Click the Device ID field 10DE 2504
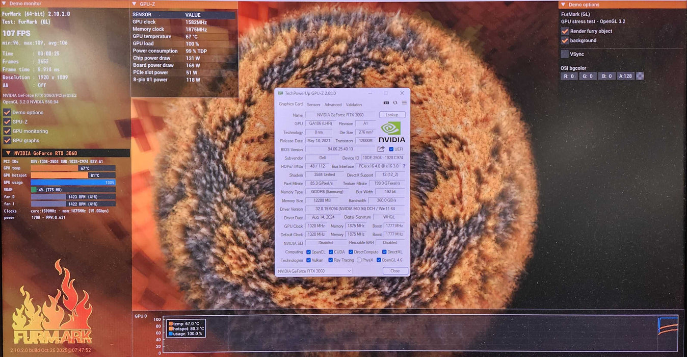This screenshot has height=357, width=687. coord(383,158)
